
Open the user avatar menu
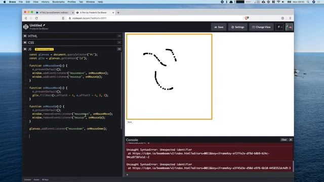(x=289, y=27)
